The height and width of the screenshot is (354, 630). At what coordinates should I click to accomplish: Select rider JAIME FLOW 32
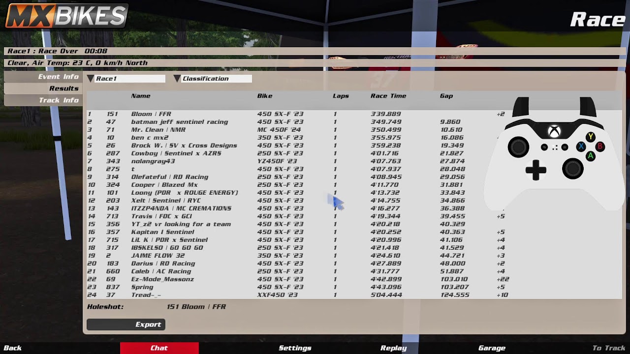coord(354,256)
